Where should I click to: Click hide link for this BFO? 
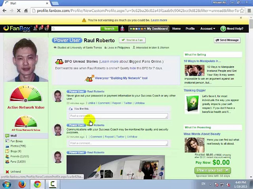[x=133, y=68]
